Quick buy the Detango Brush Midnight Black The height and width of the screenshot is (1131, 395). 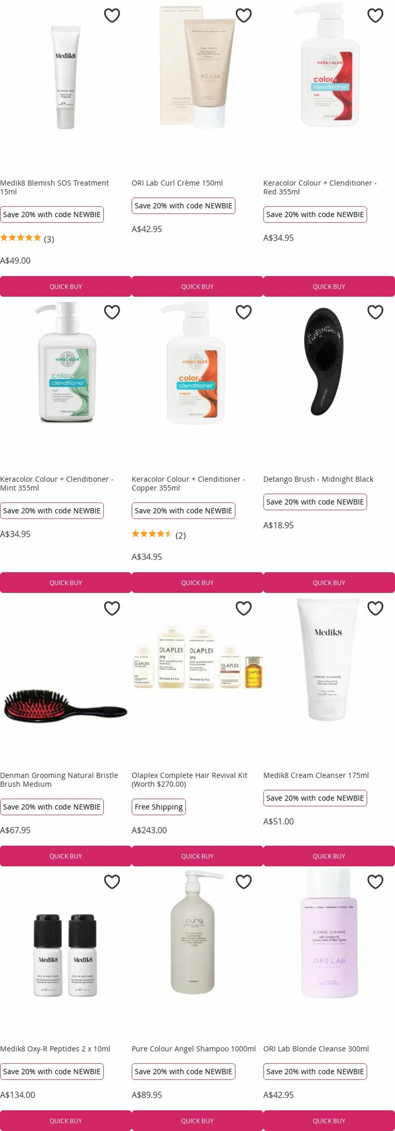pos(329,582)
